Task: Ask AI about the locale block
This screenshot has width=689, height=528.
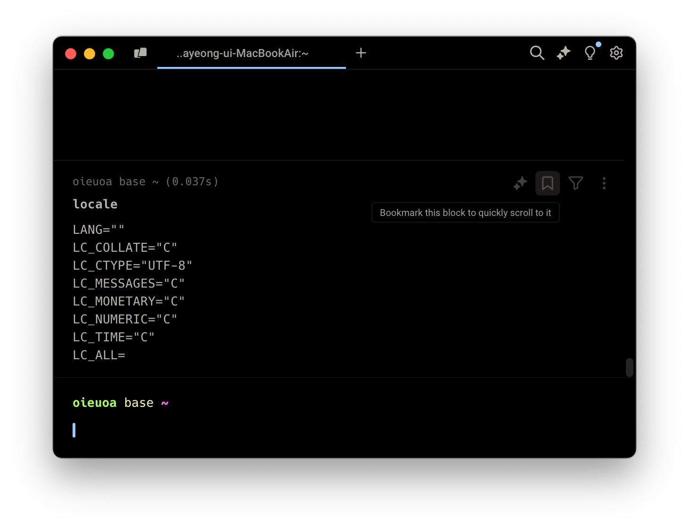Action: click(x=520, y=183)
